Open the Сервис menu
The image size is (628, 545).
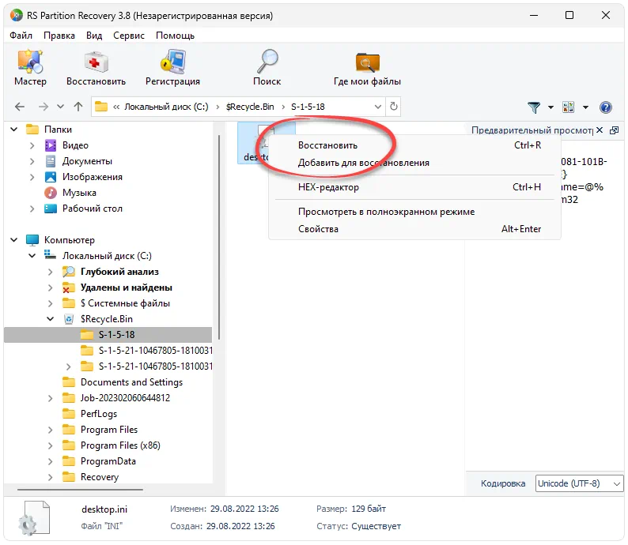[129, 36]
